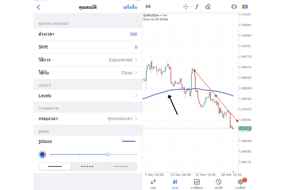Open the History clock tab
Screen dimensions: 285x190
pos(218,183)
